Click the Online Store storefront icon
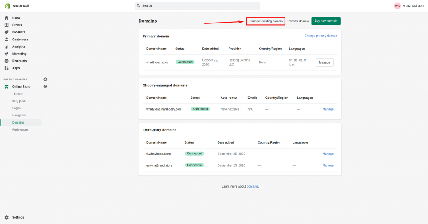Image resolution: width=428 pixels, height=224 pixels. coord(7,86)
